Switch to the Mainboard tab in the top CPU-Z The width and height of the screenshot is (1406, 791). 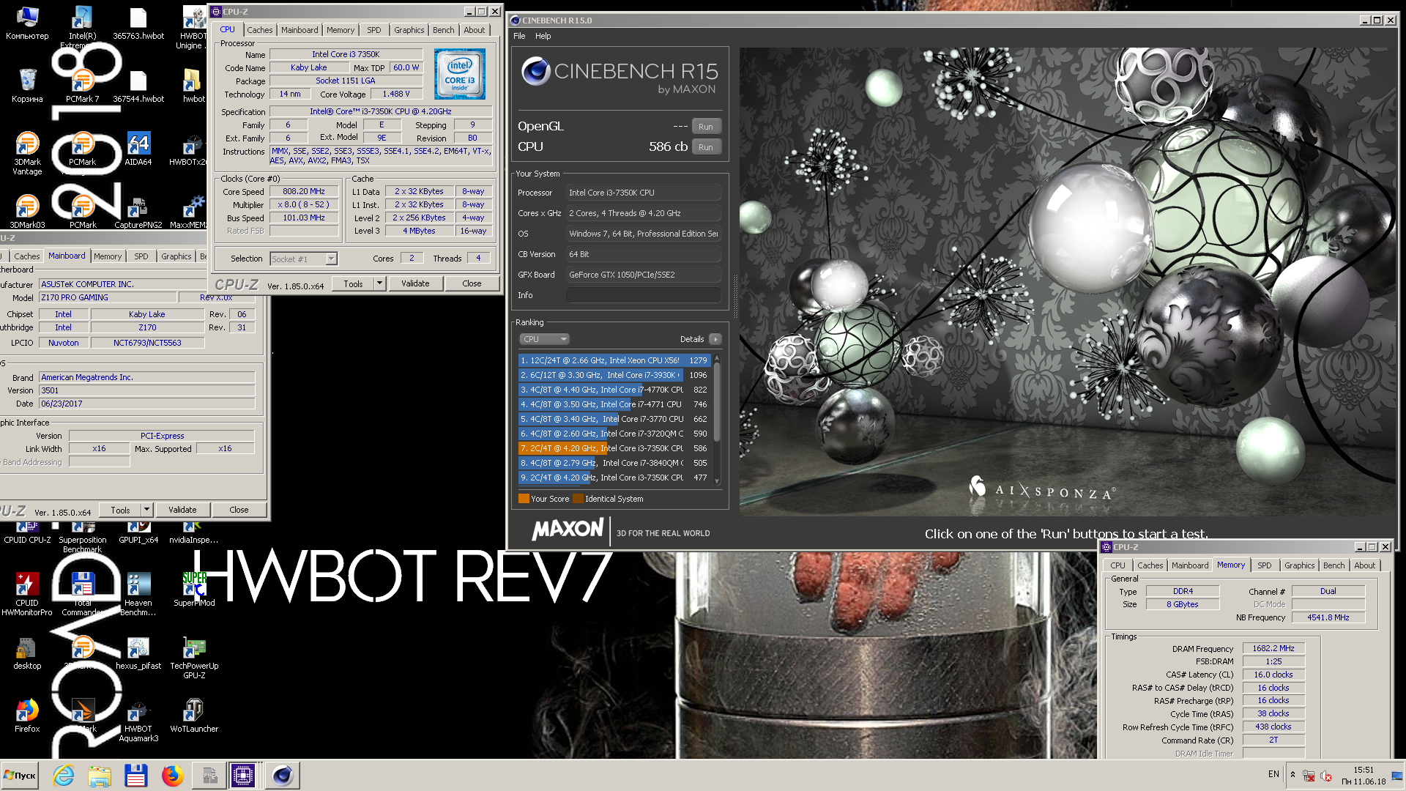[x=300, y=30]
